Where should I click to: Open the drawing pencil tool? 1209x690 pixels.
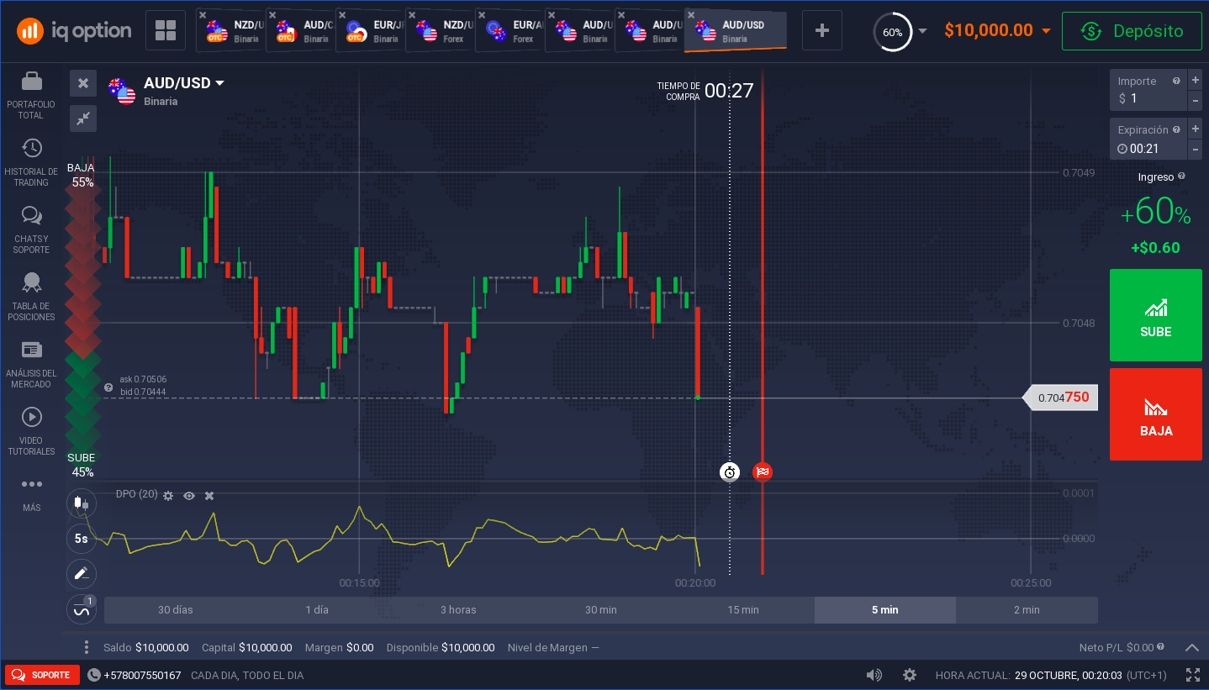(82, 574)
